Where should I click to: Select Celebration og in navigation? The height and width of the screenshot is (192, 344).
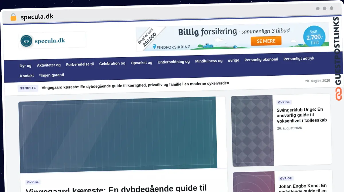coord(112,63)
